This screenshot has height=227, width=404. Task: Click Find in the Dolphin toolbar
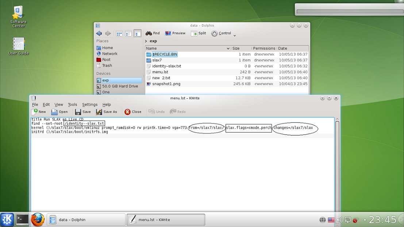(153, 33)
